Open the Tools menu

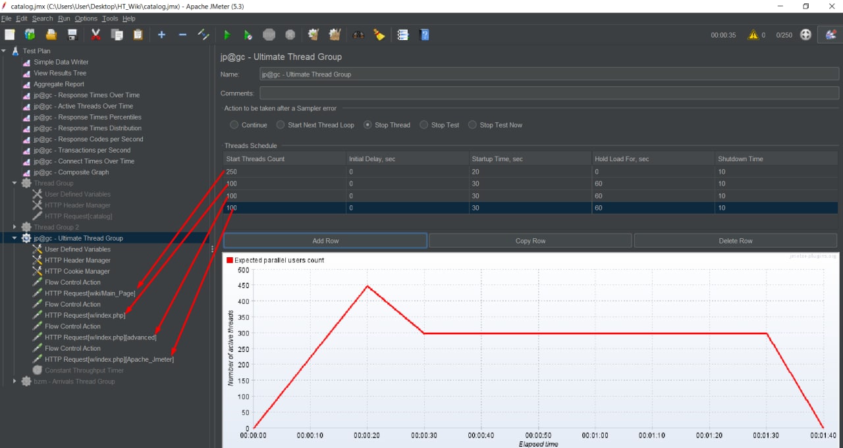click(110, 18)
